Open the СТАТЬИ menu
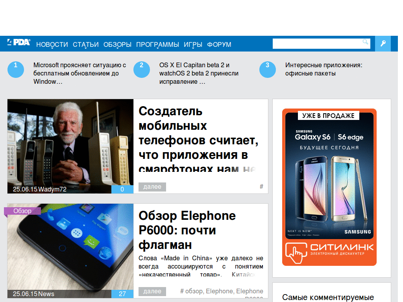 coord(85,44)
